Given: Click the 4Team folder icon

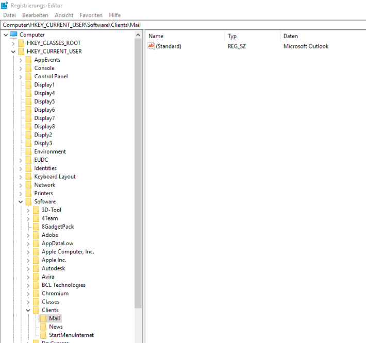Looking at the screenshot, I should tap(36, 218).
